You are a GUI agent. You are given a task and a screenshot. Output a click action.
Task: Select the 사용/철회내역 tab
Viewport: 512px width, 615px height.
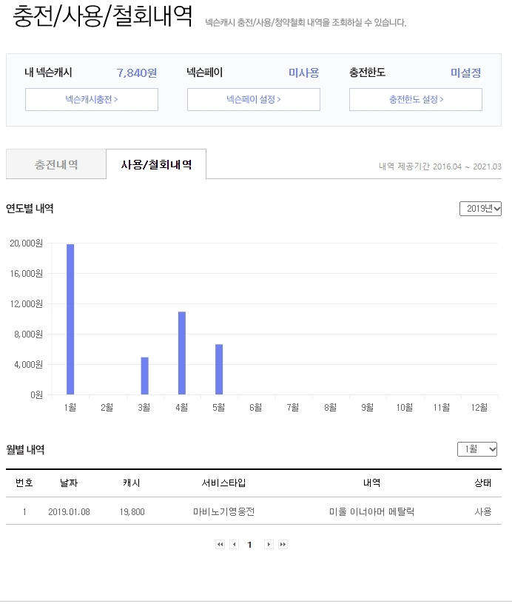[156, 164]
